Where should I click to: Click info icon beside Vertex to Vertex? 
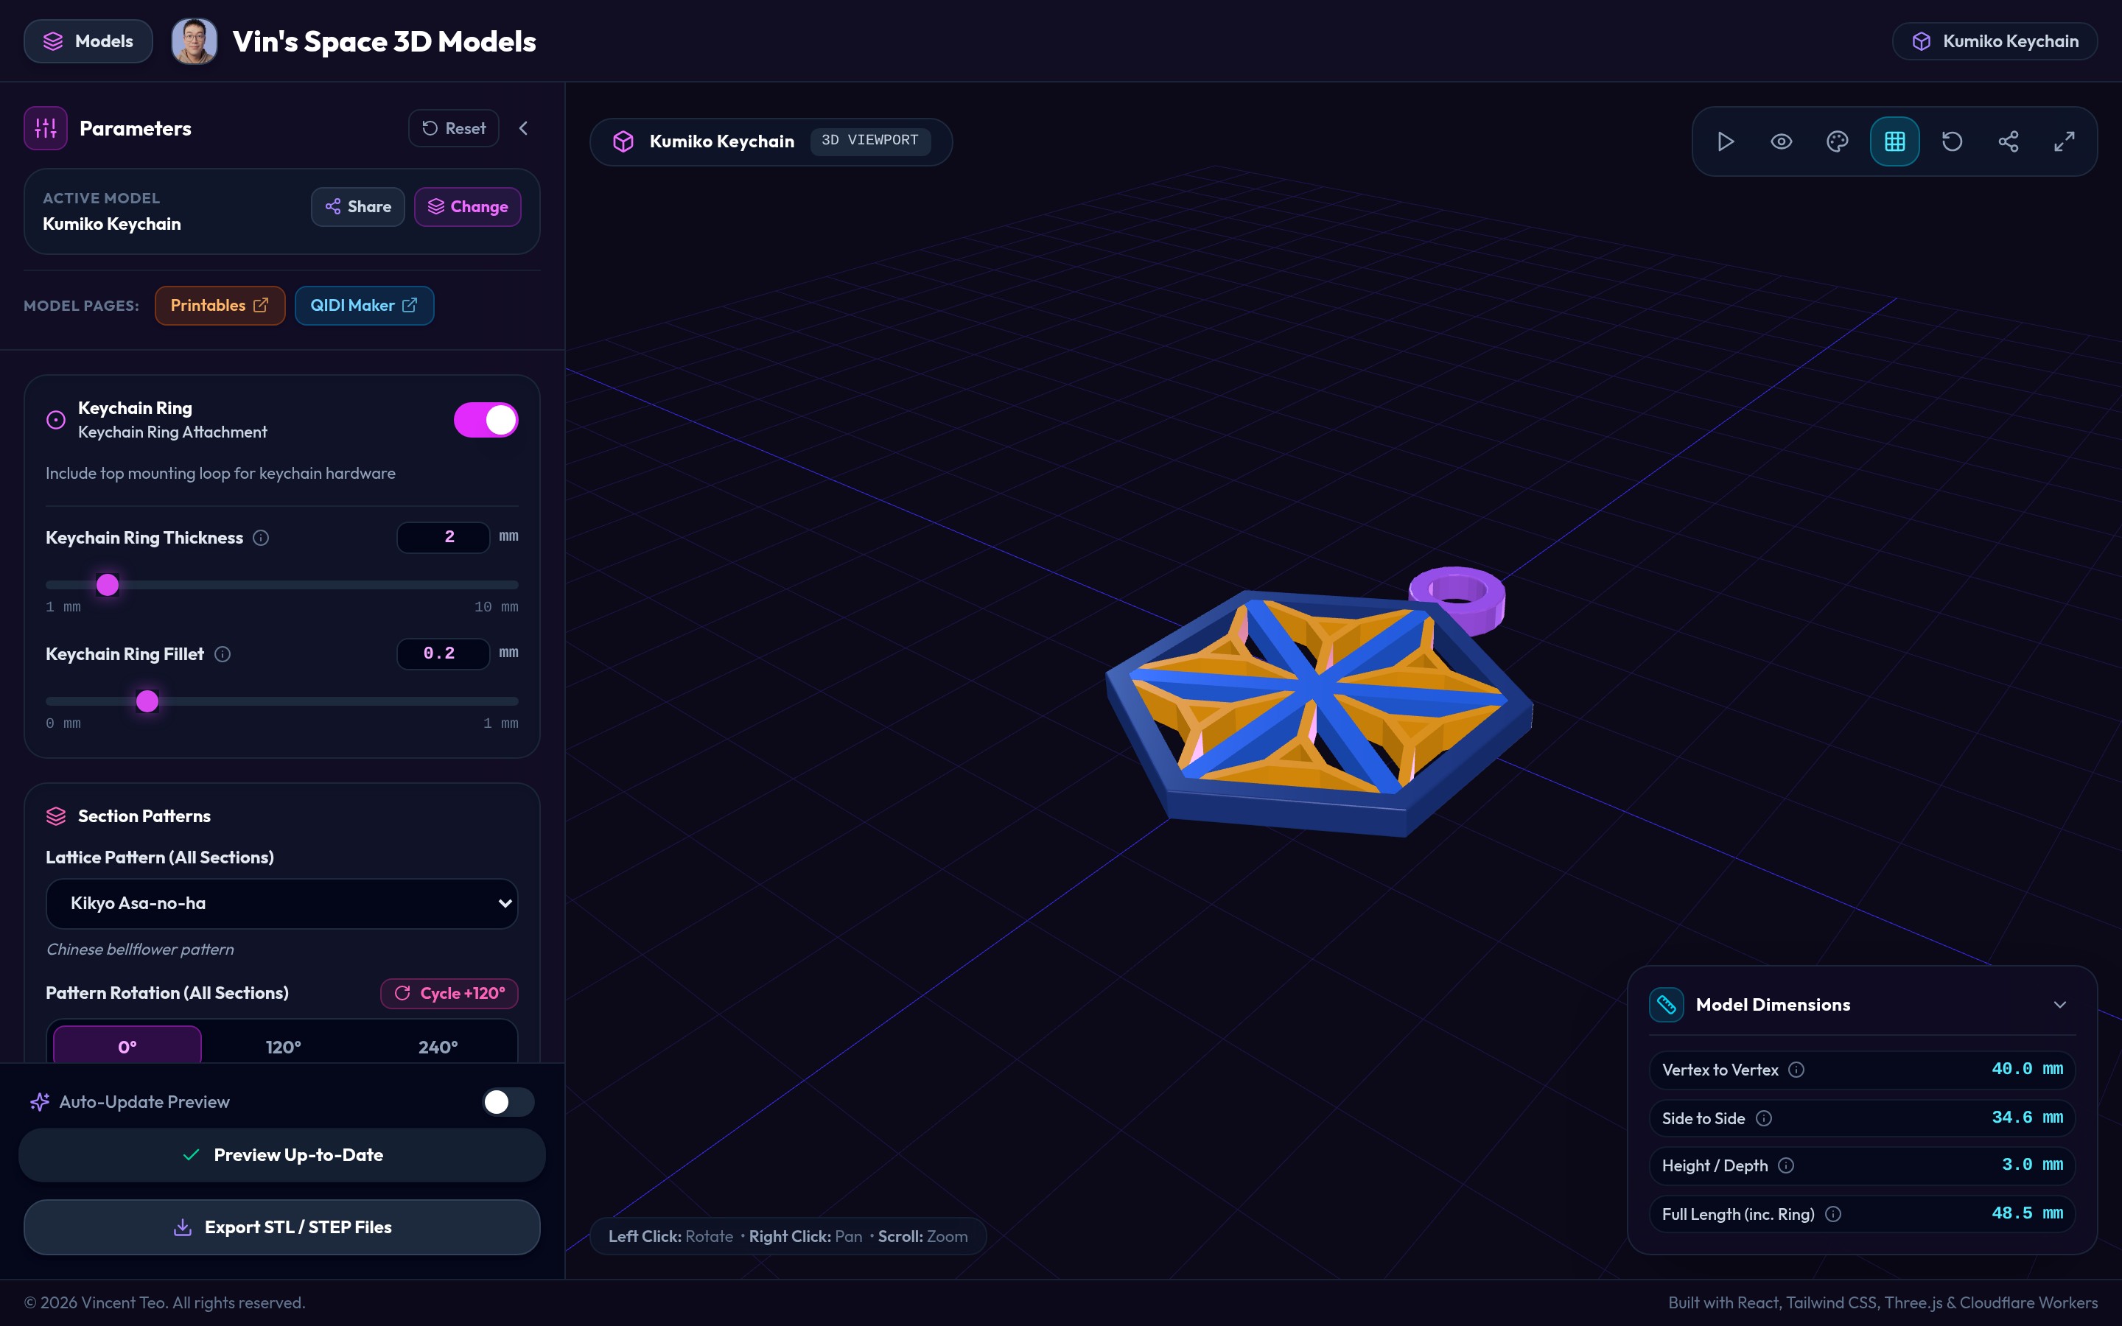1796,1070
